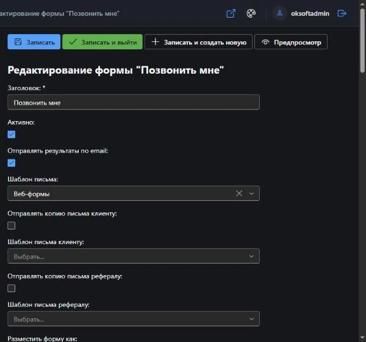Open the Шаблон письма рефералу dropdown
Viewport: 366px width, 342px height.
click(x=134, y=319)
